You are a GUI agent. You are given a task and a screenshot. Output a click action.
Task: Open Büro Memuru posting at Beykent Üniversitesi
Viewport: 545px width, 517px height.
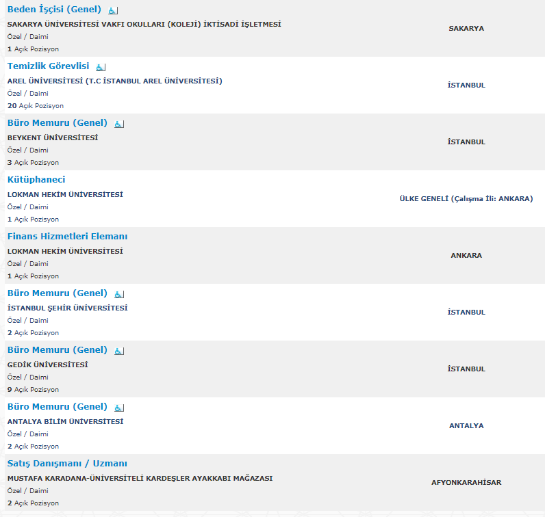(58, 123)
